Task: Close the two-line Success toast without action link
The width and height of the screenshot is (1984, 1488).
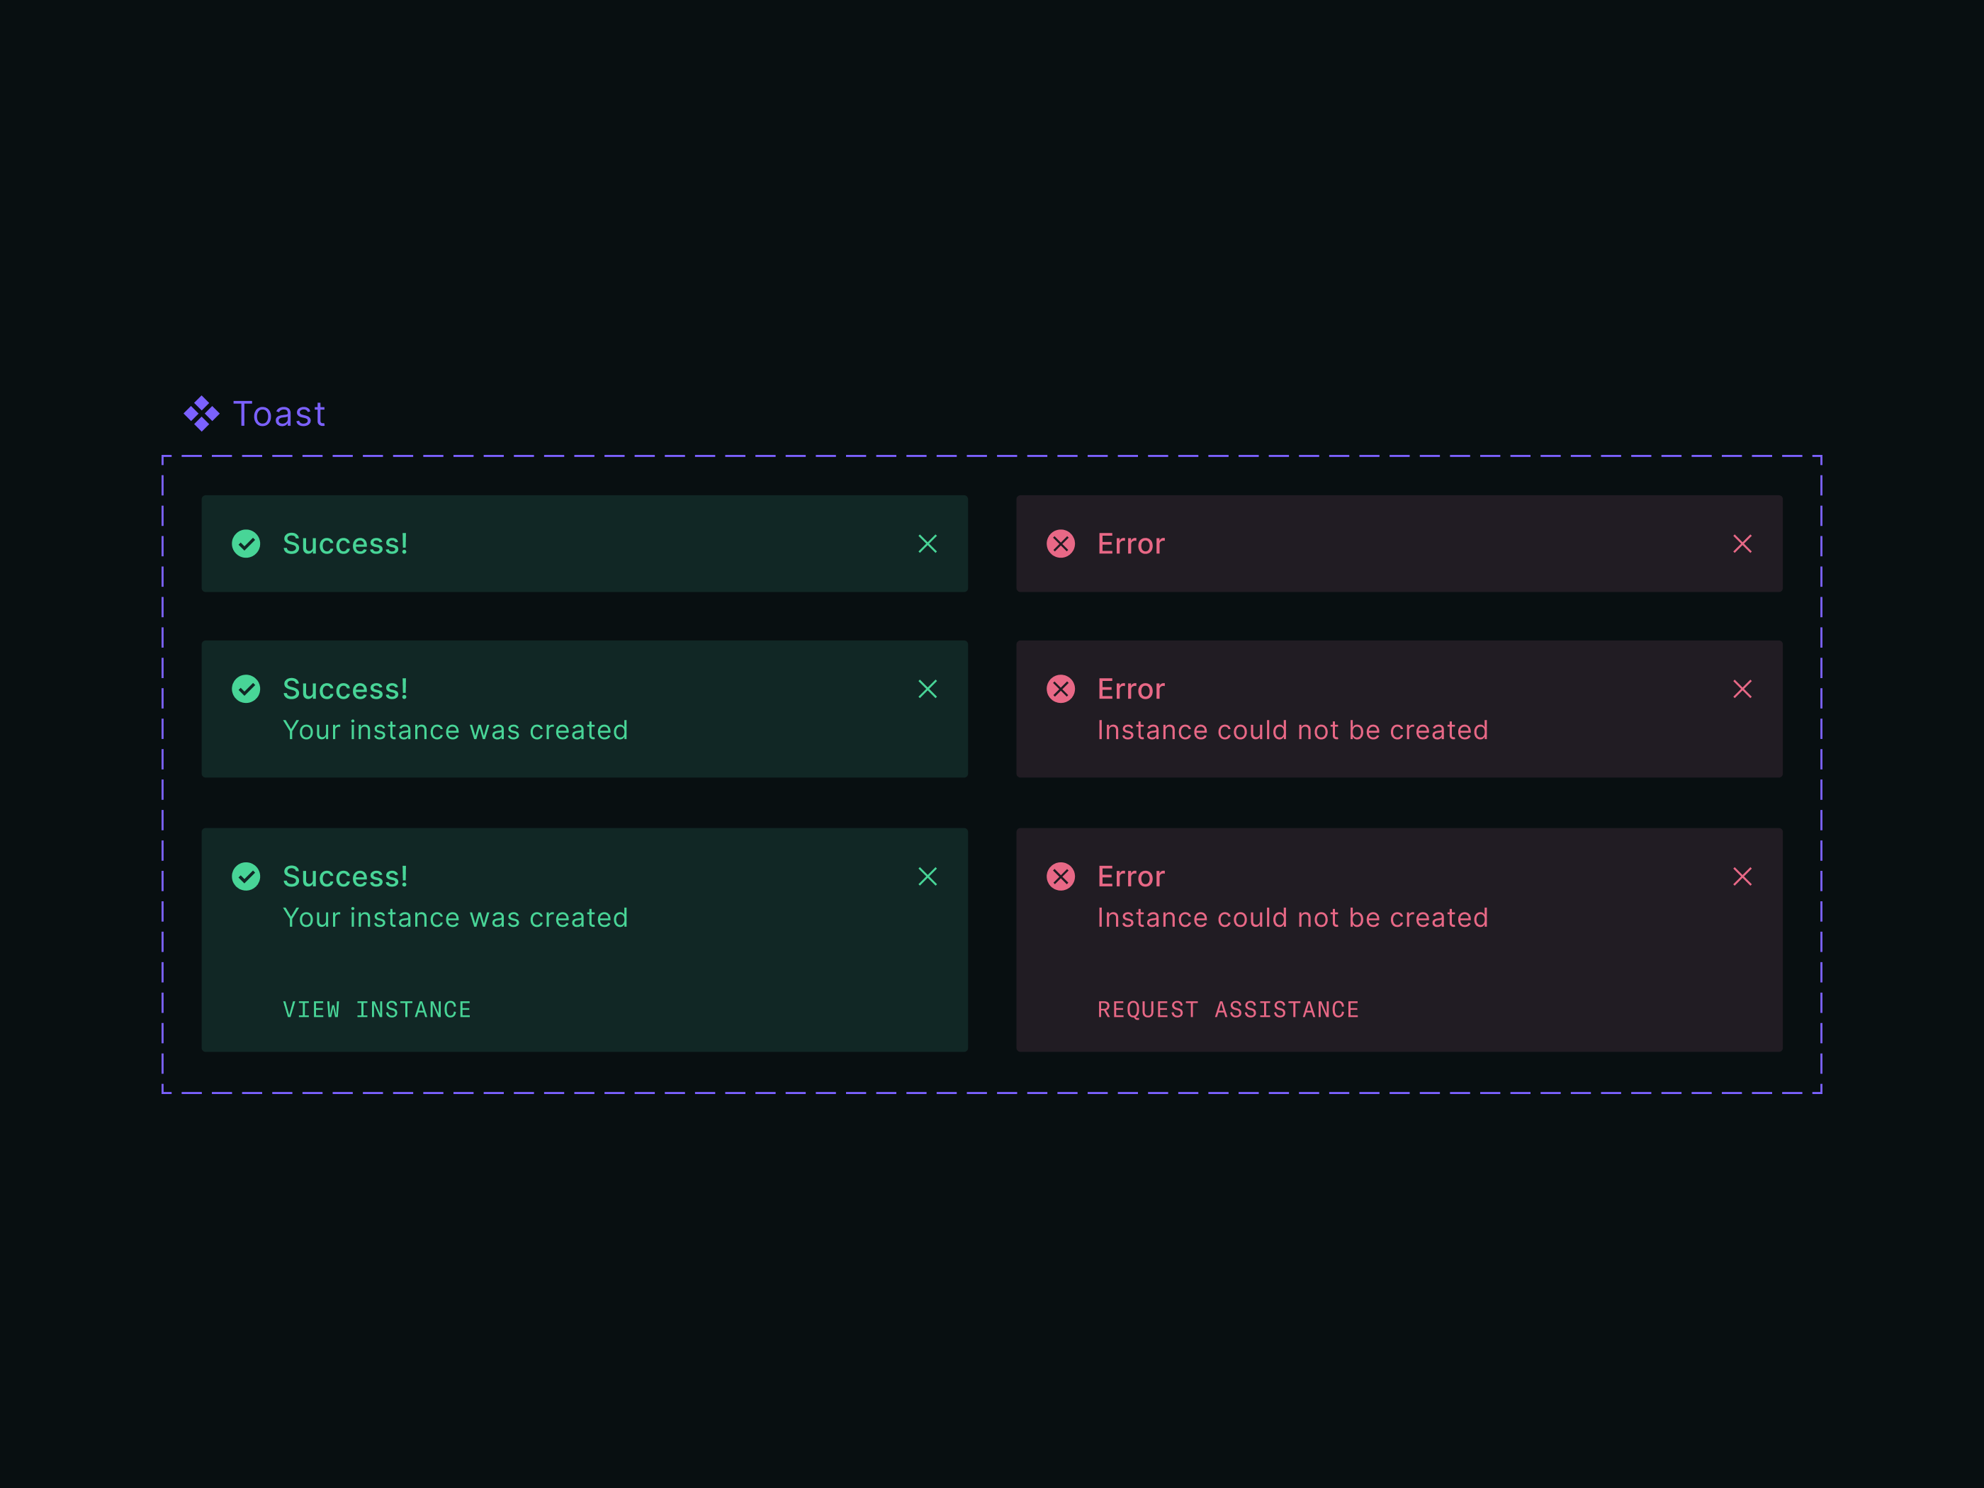Action: (x=928, y=689)
